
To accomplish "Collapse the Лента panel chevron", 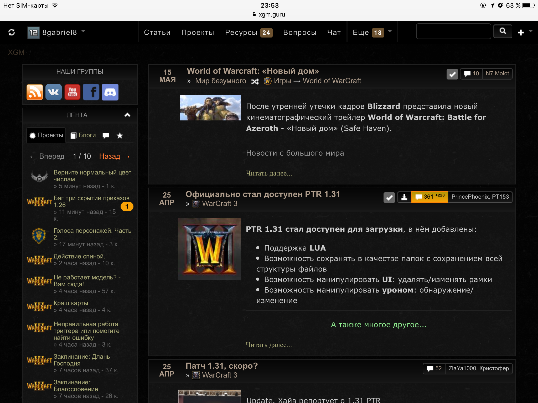I will tap(127, 115).
